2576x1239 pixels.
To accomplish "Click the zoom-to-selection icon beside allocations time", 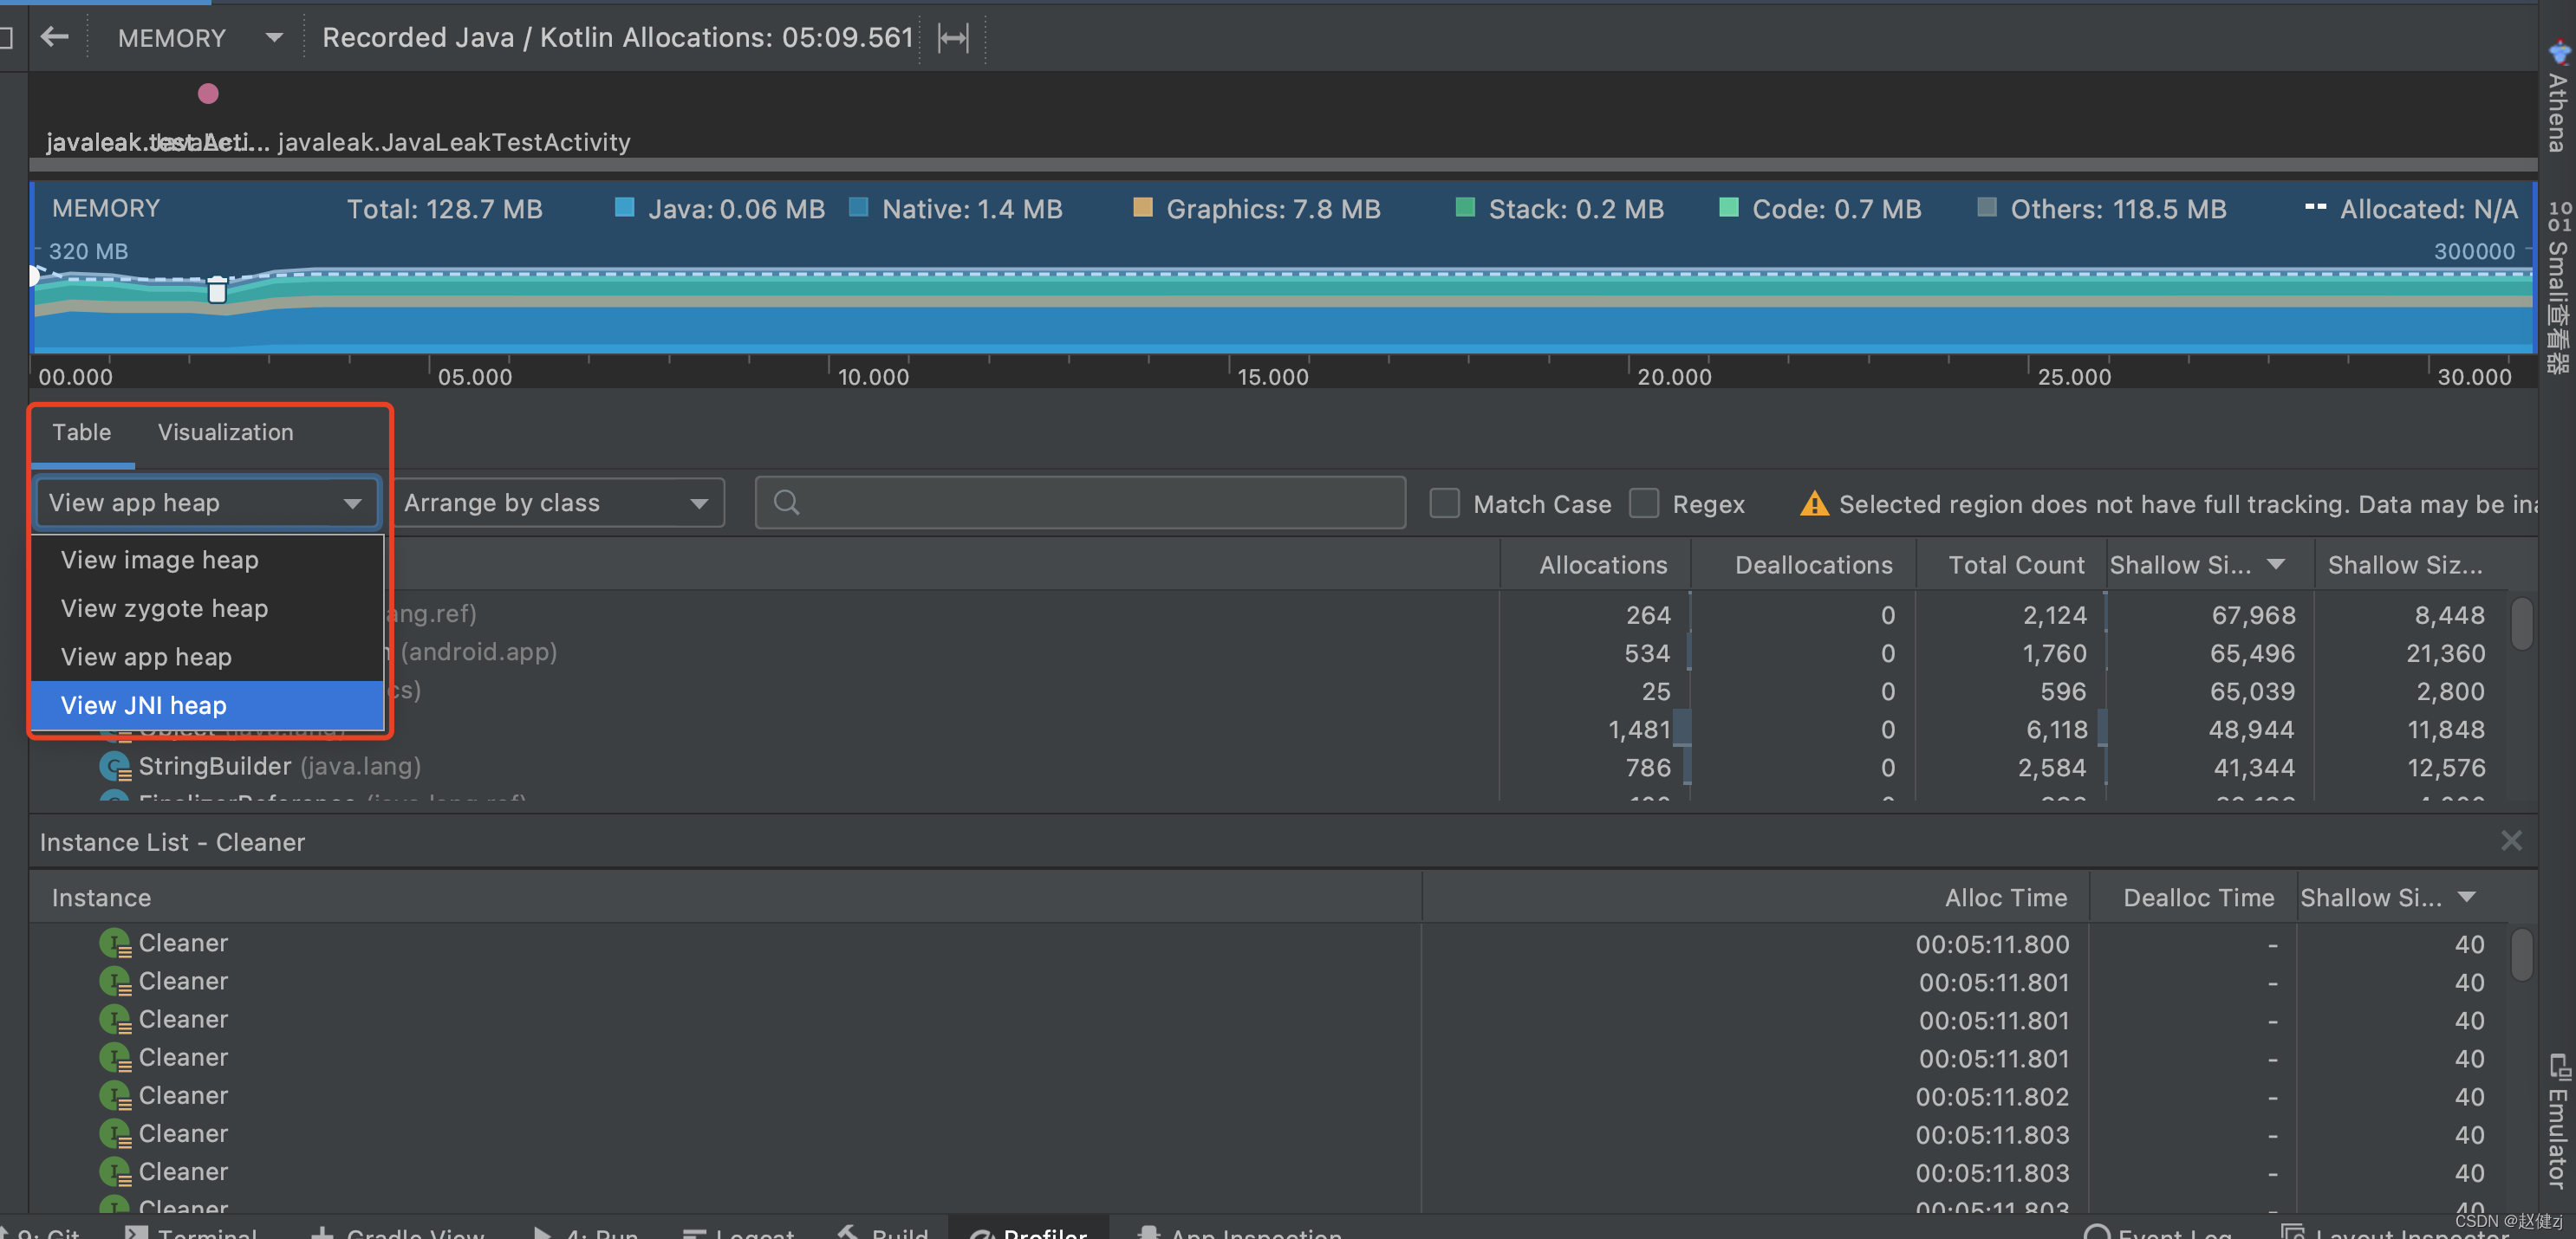I will tap(952, 38).
